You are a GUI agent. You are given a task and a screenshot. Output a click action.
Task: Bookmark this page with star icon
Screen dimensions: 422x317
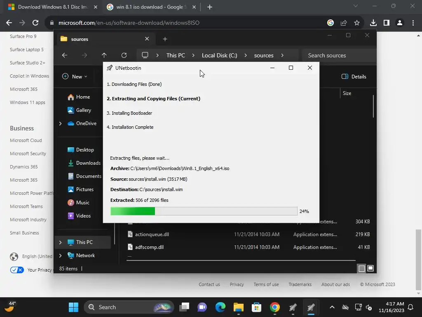point(357,23)
